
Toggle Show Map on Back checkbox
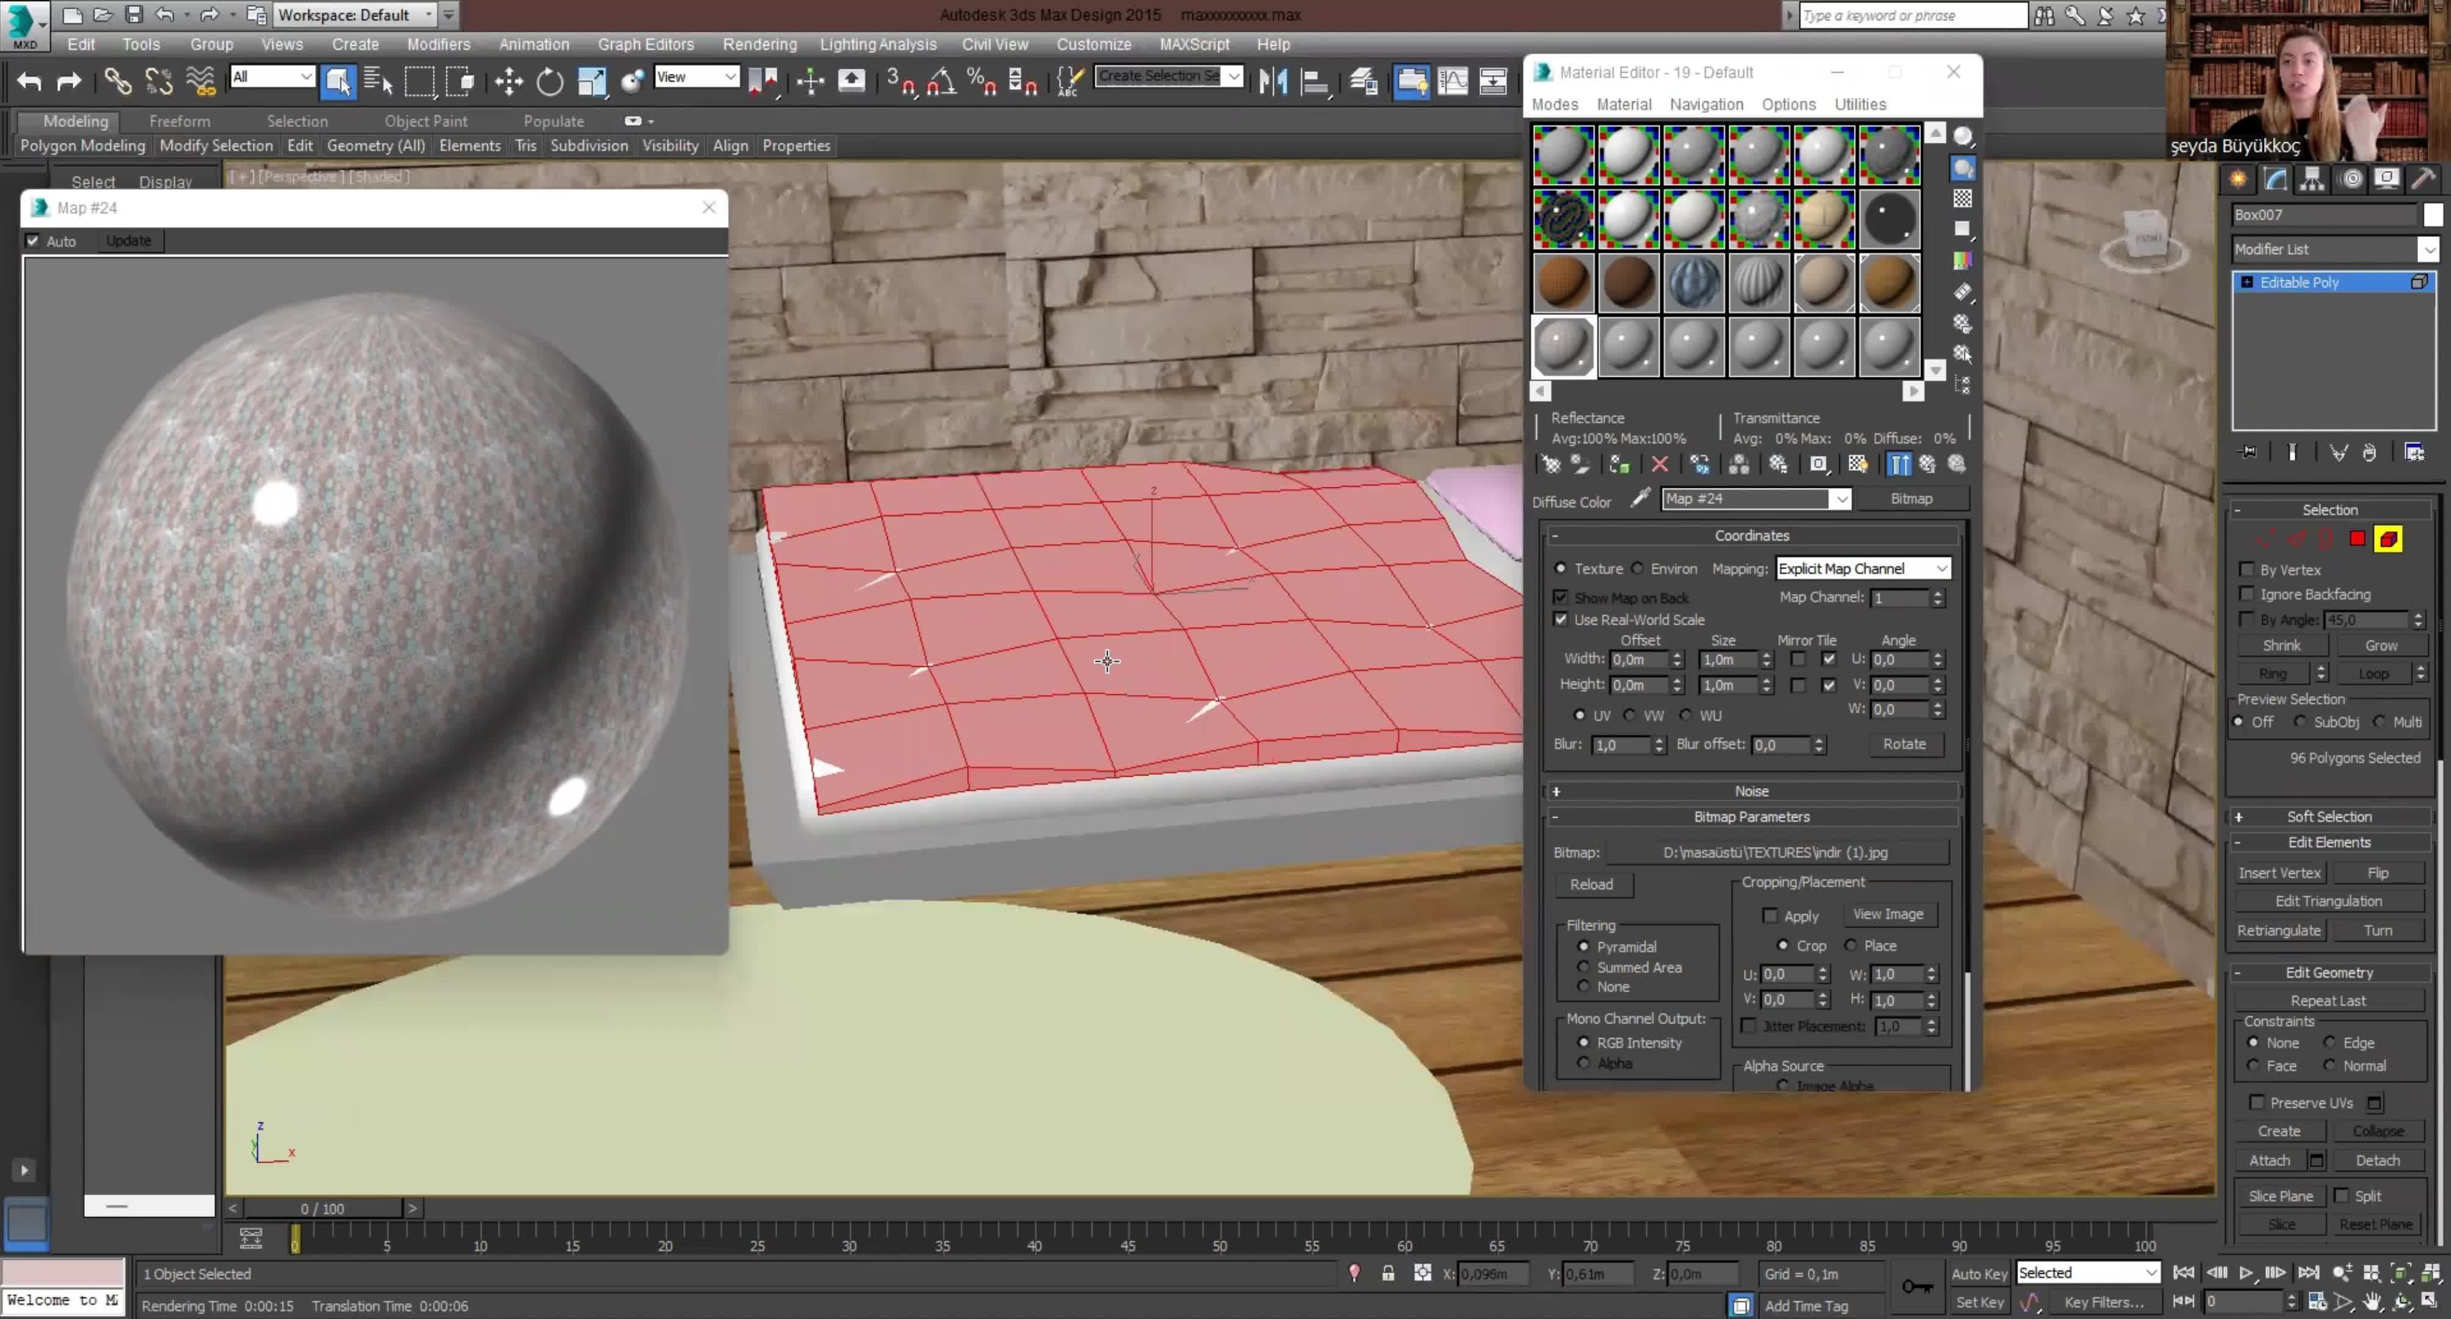pos(1560,598)
